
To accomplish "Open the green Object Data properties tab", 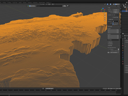I will pyautogui.click(x=123, y=59).
